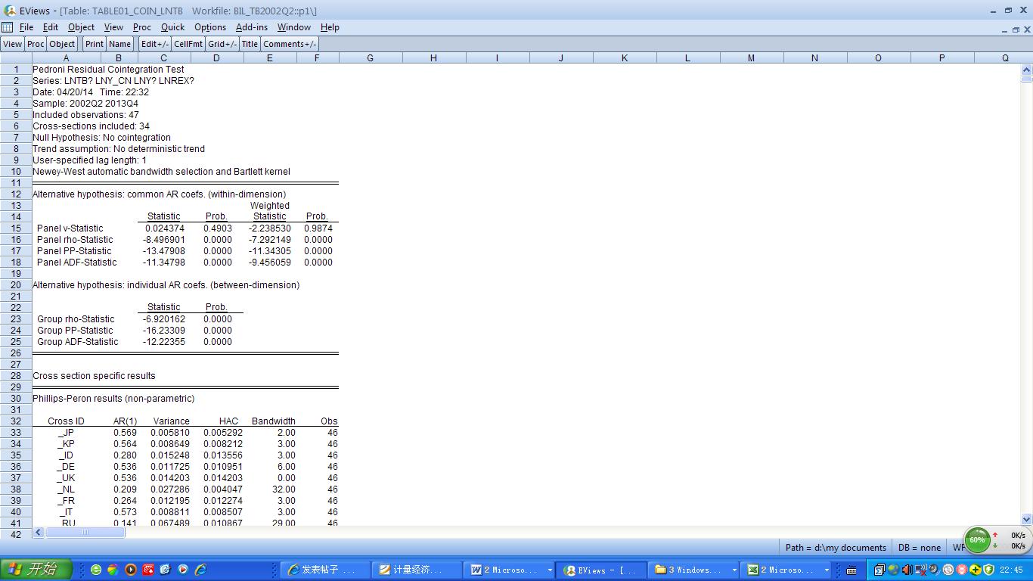Viewport: 1033px width, 581px height.
Task: Click the red round tray icon
Action: tap(961, 570)
